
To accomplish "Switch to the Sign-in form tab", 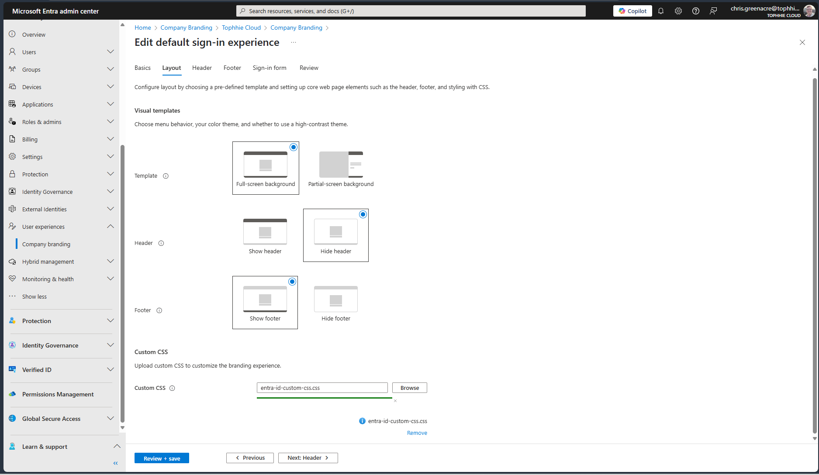I will (270, 68).
